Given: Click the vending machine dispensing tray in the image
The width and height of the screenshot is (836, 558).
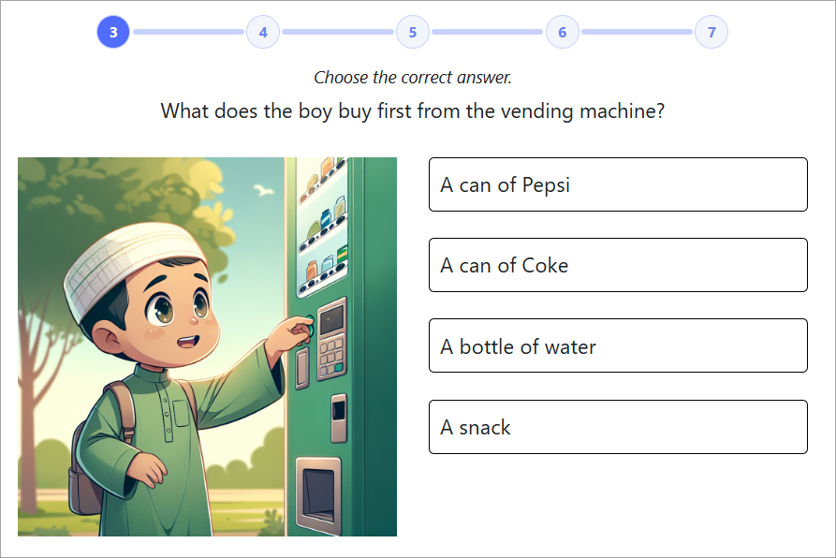Looking at the screenshot, I should [318, 495].
